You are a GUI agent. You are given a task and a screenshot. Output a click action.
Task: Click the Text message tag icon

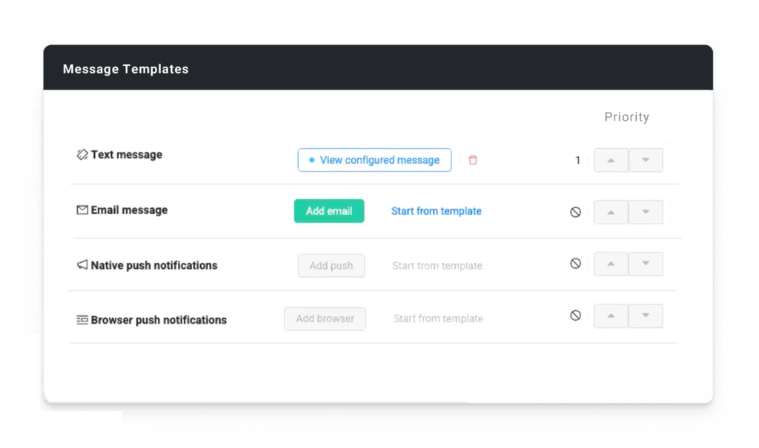click(x=82, y=154)
